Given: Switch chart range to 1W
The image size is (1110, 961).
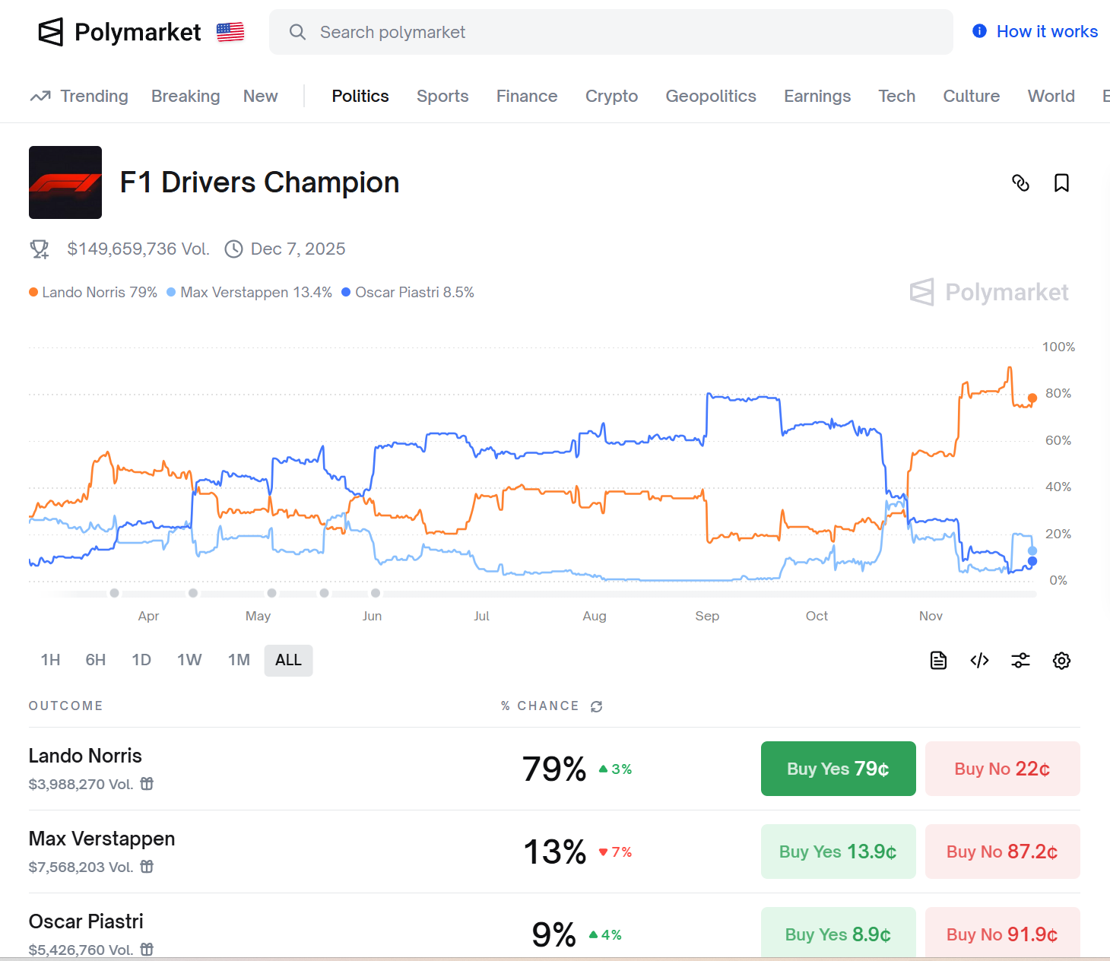Looking at the screenshot, I should [189, 660].
